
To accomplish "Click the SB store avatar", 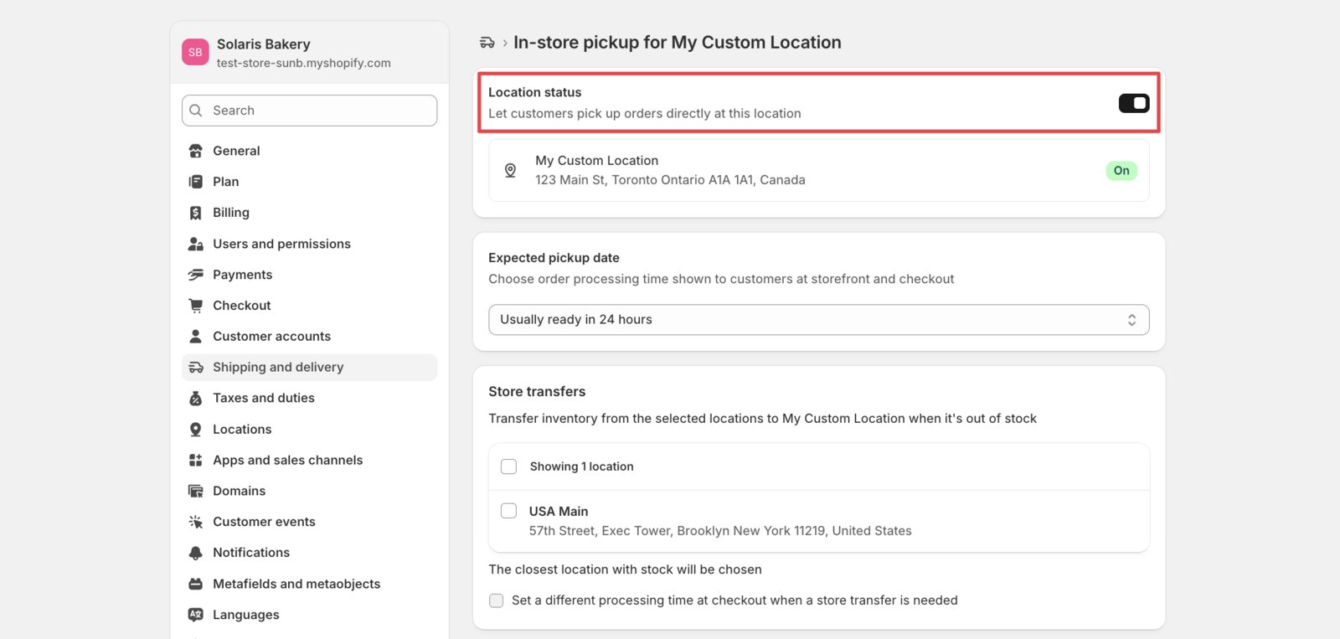I will click(195, 52).
